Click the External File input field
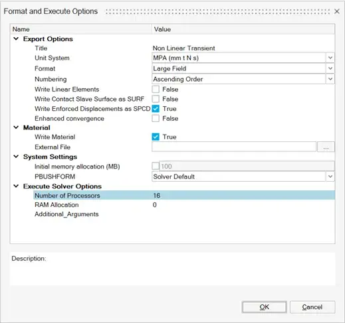The image size is (345, 323). point(234,147)
